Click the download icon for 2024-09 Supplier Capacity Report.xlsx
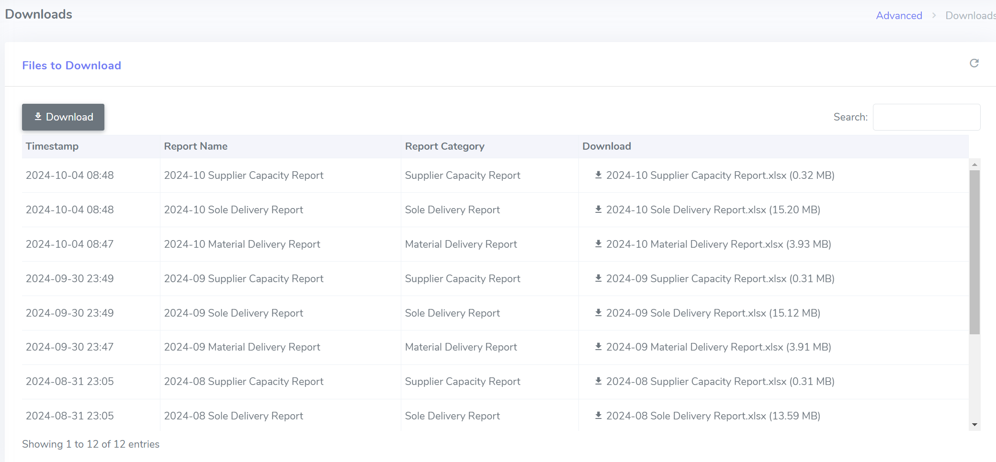The height and width of the screenshot is (462, 996). click(598, 278)
